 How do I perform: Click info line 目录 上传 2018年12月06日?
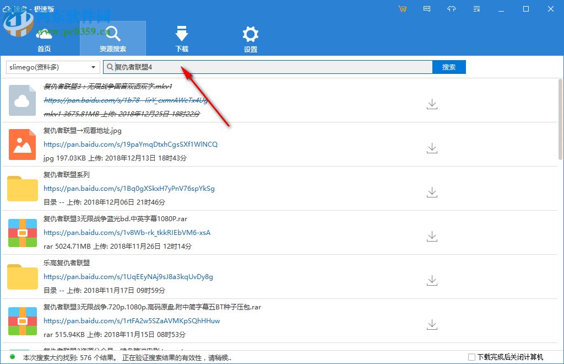coord(104,202)
